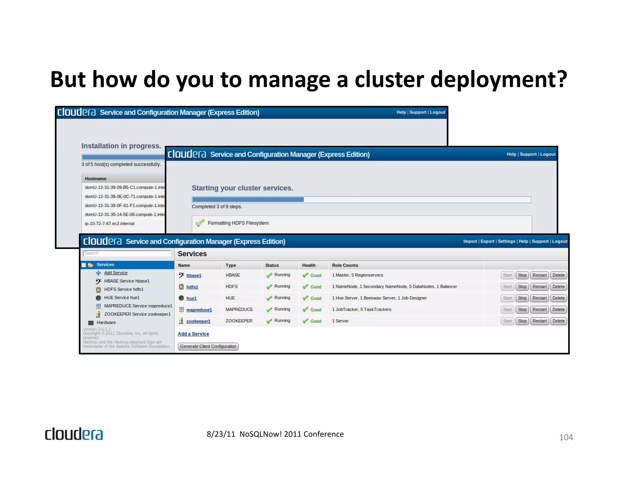Click the HBASE icon in sidebar tree
The image size is (622, 481).
click(x=98, y=281)
